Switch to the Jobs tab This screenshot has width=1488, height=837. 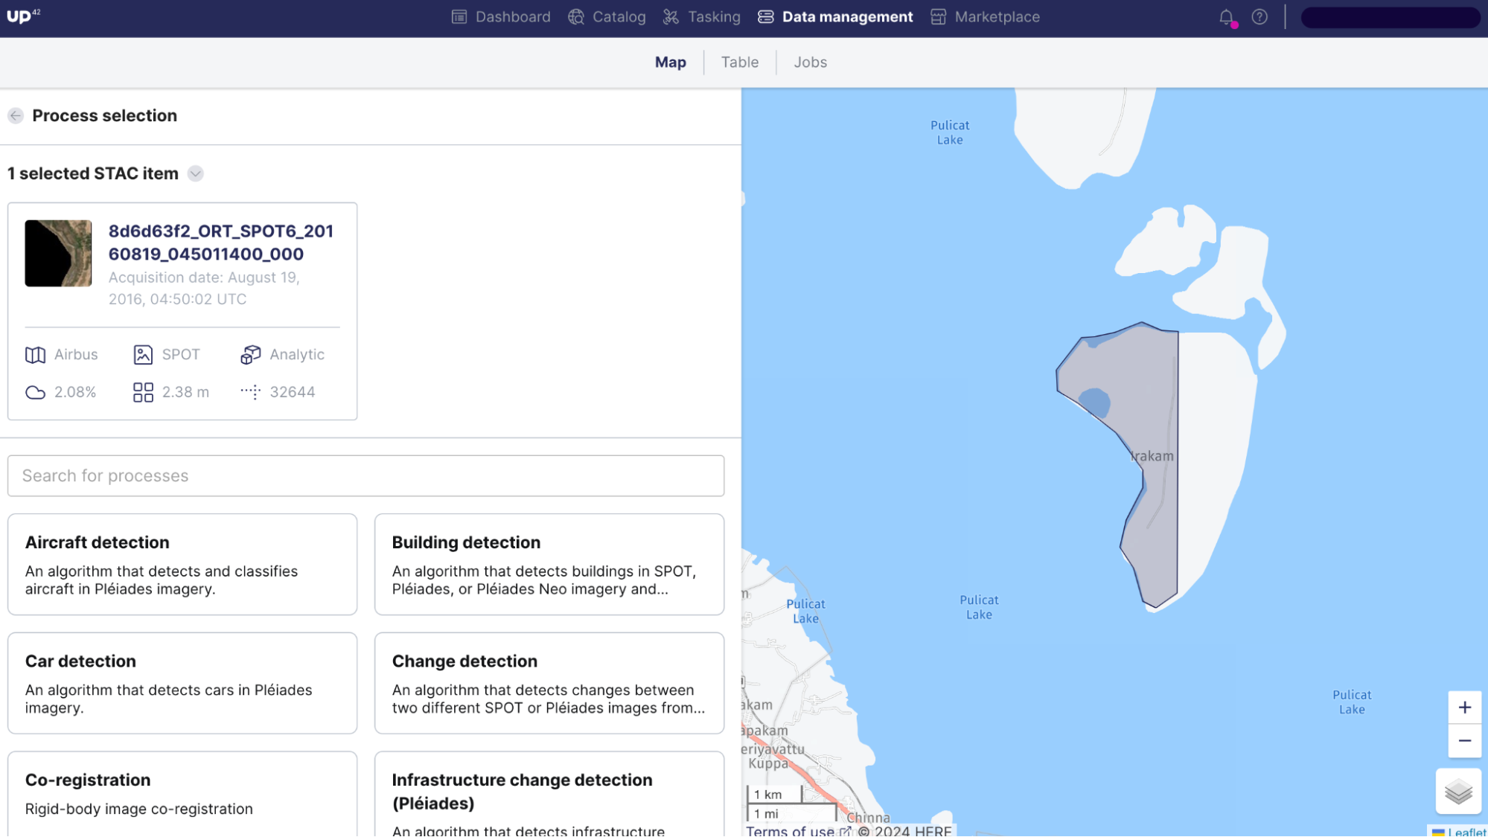(x=811, y=61)
